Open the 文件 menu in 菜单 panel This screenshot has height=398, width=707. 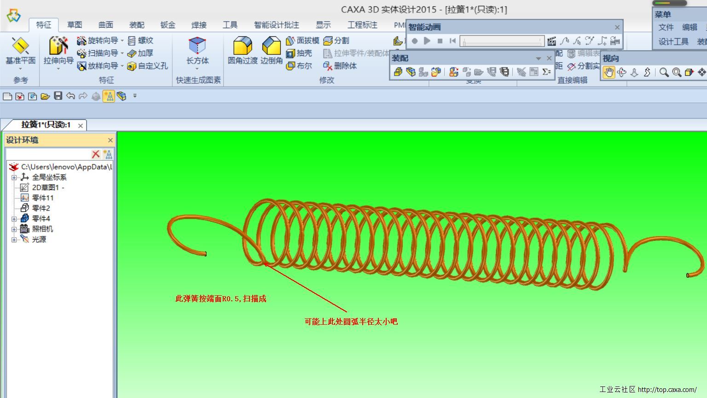click(666, 28)
